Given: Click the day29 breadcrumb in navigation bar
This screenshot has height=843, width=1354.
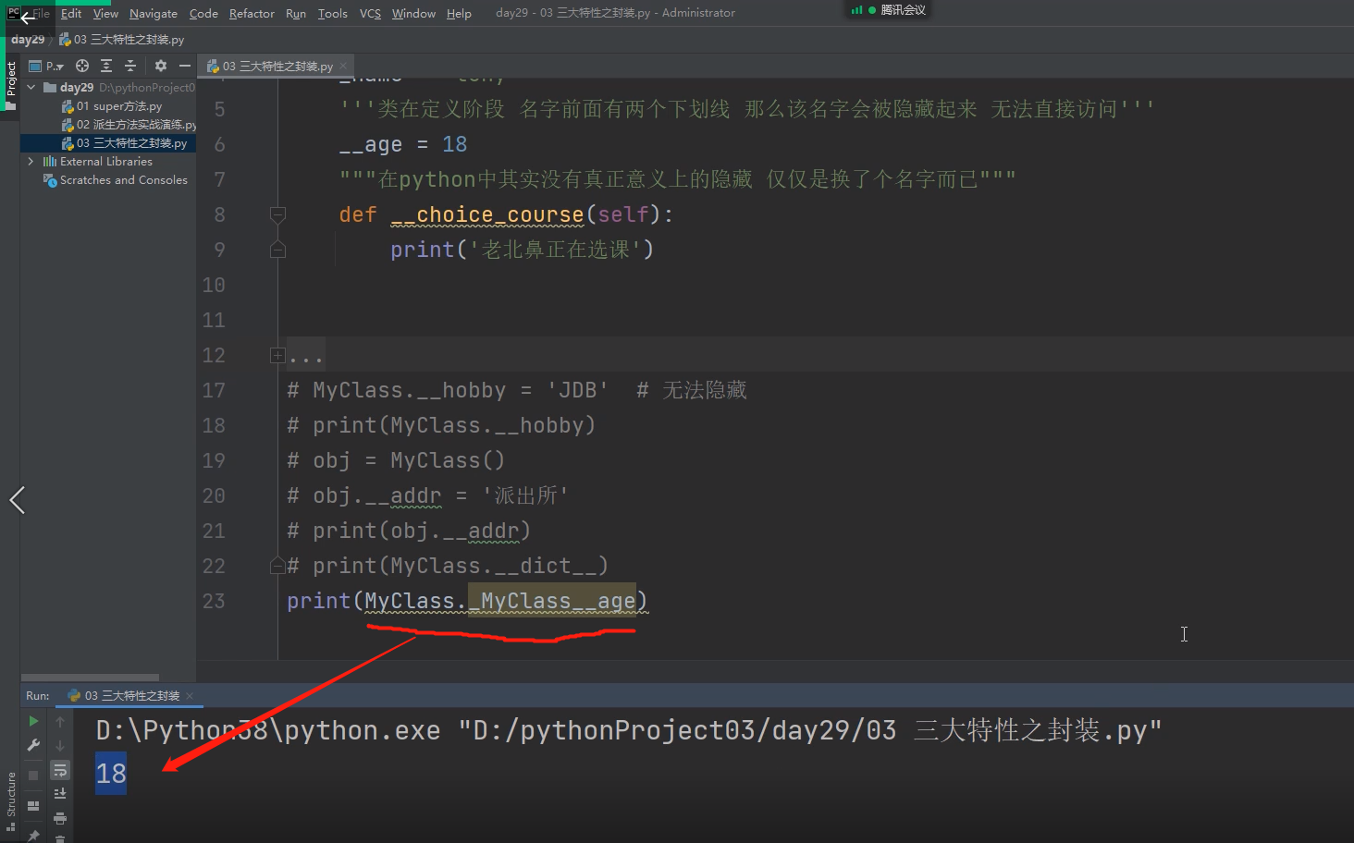Looking at the screenshot, I should click(x=28, y=40).
